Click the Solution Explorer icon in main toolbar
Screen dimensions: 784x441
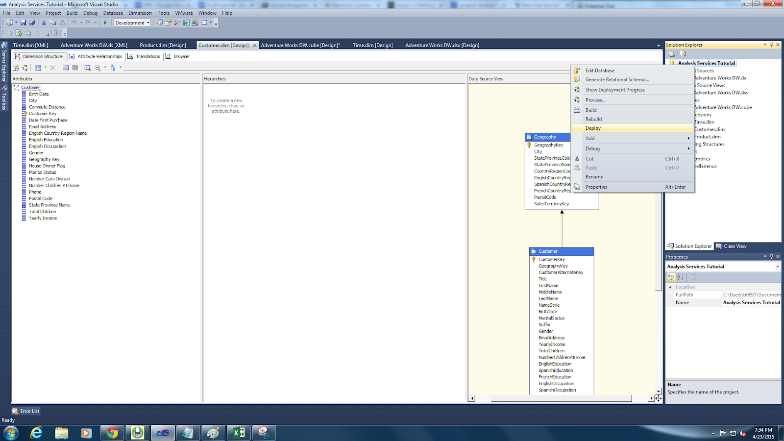159,23
